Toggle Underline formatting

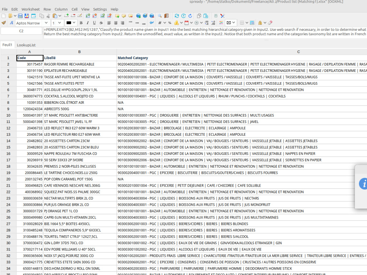point(94,23)
